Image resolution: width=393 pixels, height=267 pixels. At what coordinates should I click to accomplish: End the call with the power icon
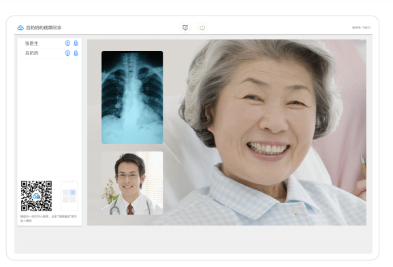click(x=202, y=27)
